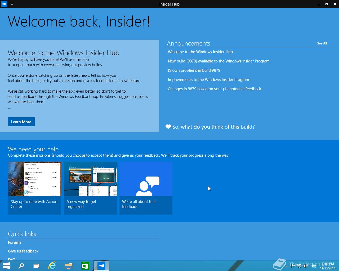Click the Insider Hub app icon in title bar
Screen dimensions: 339x271
[x=4, y=4]
